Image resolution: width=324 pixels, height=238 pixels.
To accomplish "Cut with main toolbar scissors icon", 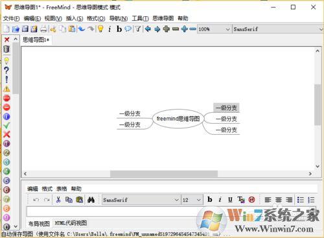I will 53,29.
